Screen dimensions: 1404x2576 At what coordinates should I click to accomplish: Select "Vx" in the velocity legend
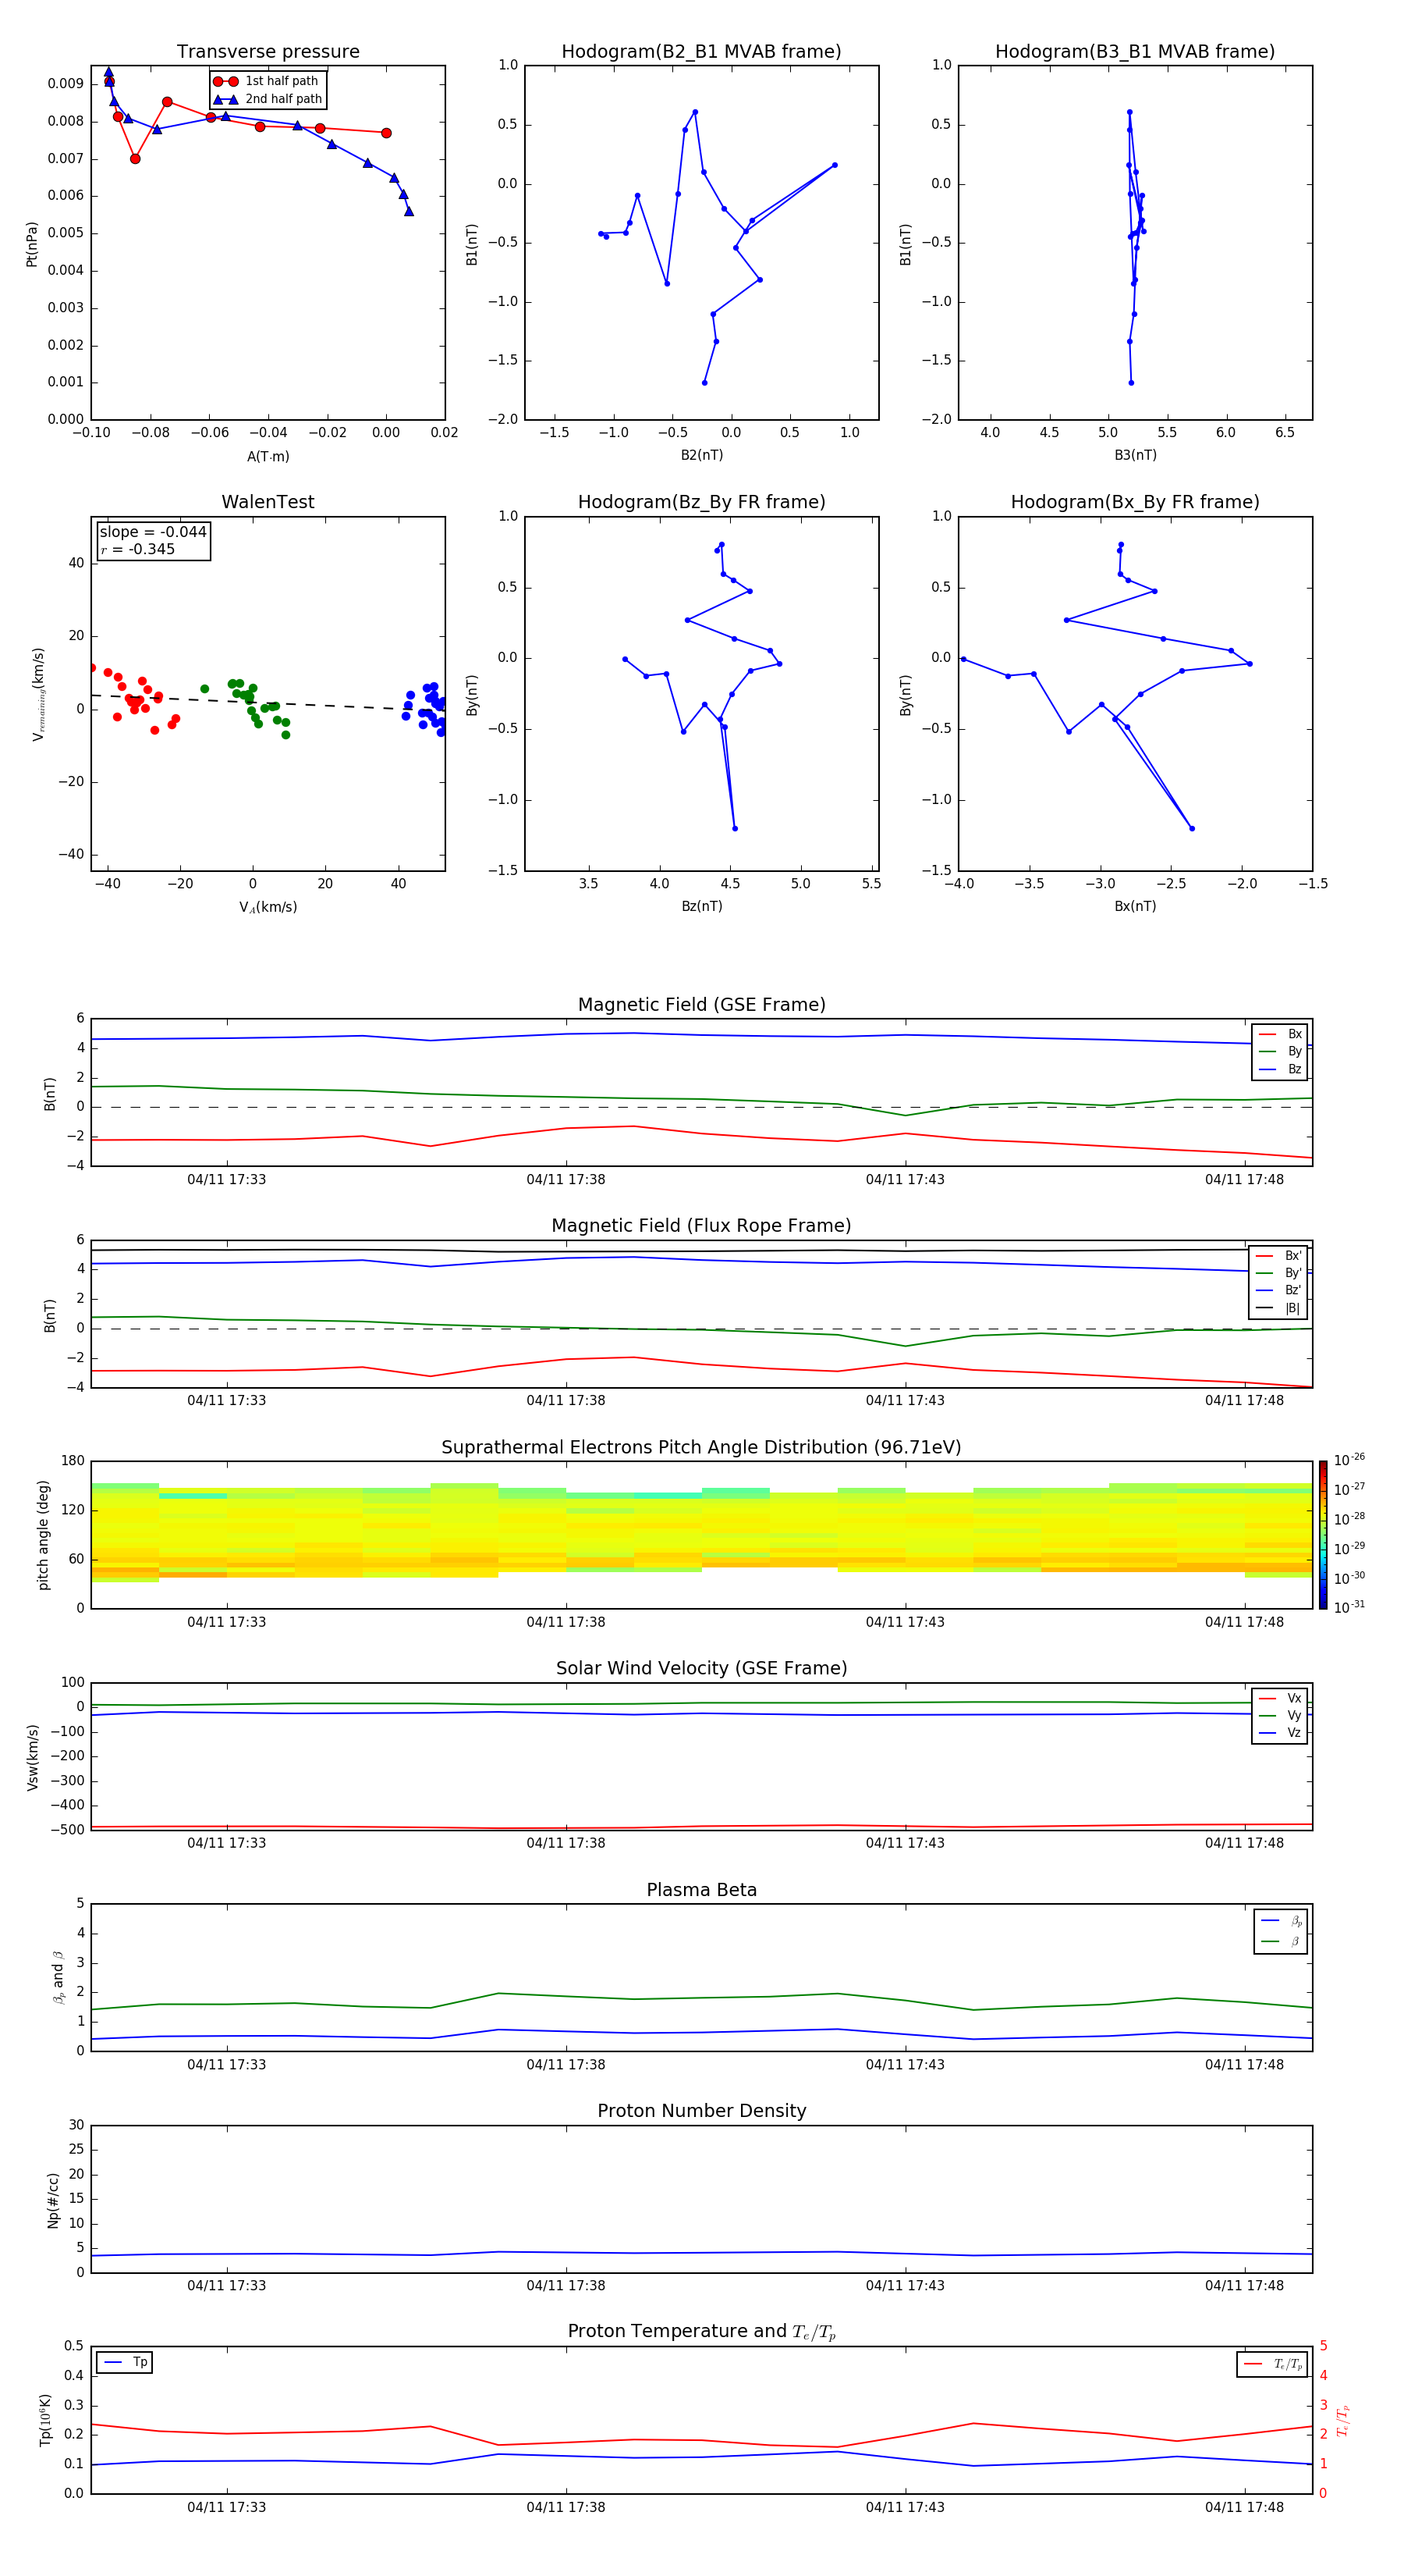pyautogui.click(x=1280, y=1698)
